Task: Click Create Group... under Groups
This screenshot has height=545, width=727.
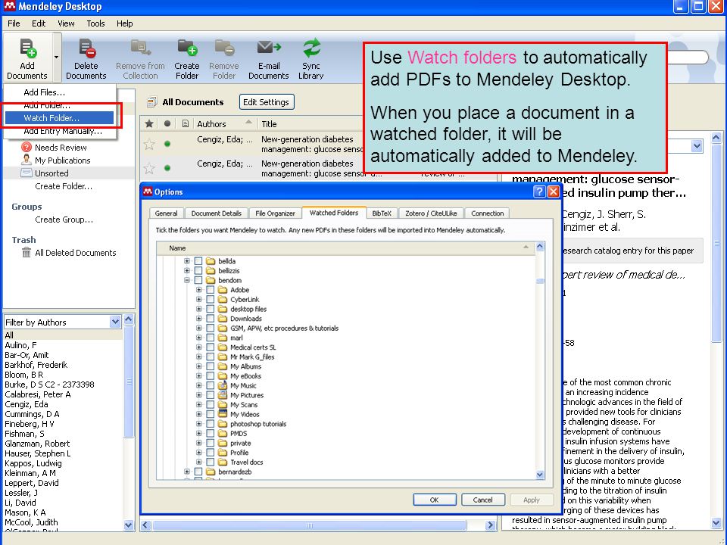Action: click(64, 220)
